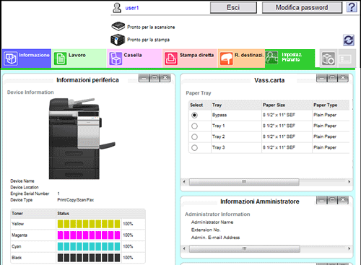Select the Bypass tray radio button
This screenshot has height=265, width=361.
pos(194,115)
